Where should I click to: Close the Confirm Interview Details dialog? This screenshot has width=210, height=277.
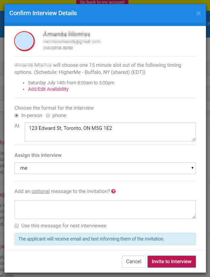click(198, 13)
